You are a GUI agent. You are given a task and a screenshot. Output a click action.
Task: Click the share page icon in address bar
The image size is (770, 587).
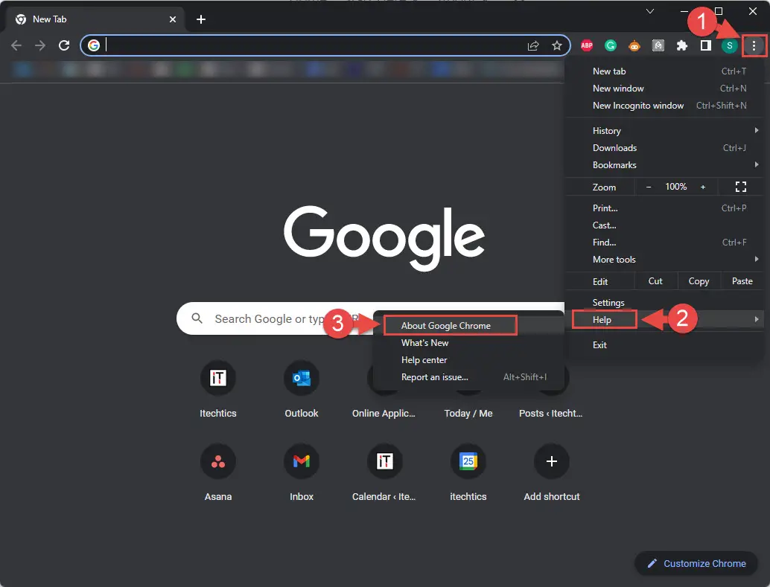pos(532,45)
